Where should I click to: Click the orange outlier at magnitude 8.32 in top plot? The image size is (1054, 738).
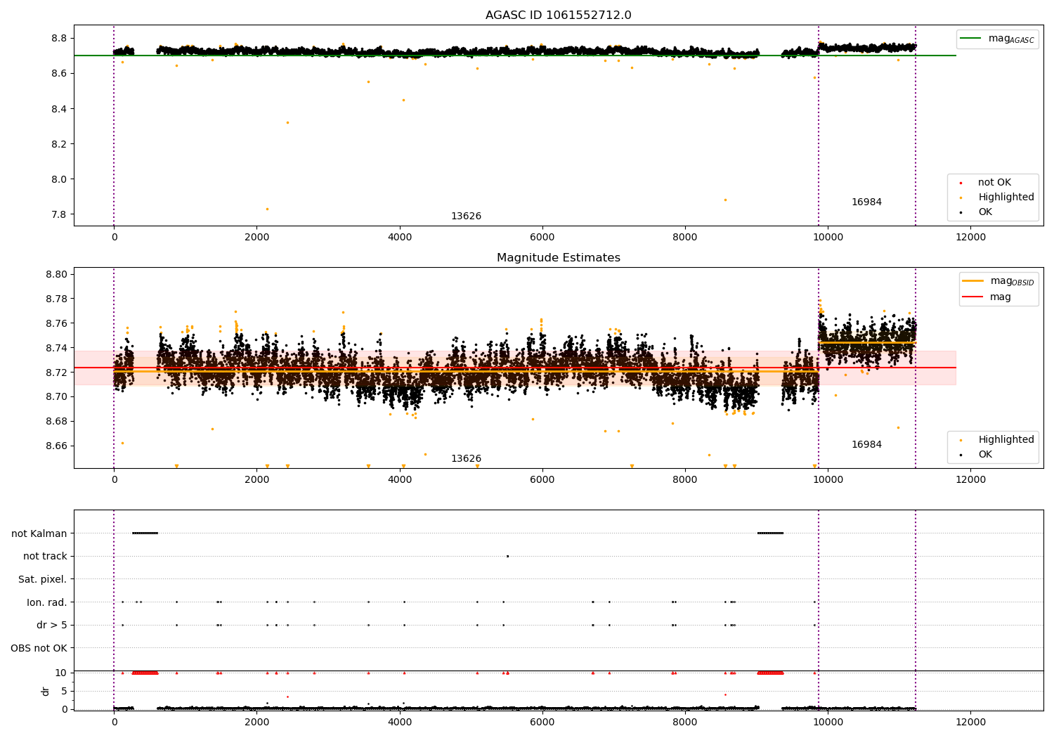[x=287, y=122]
